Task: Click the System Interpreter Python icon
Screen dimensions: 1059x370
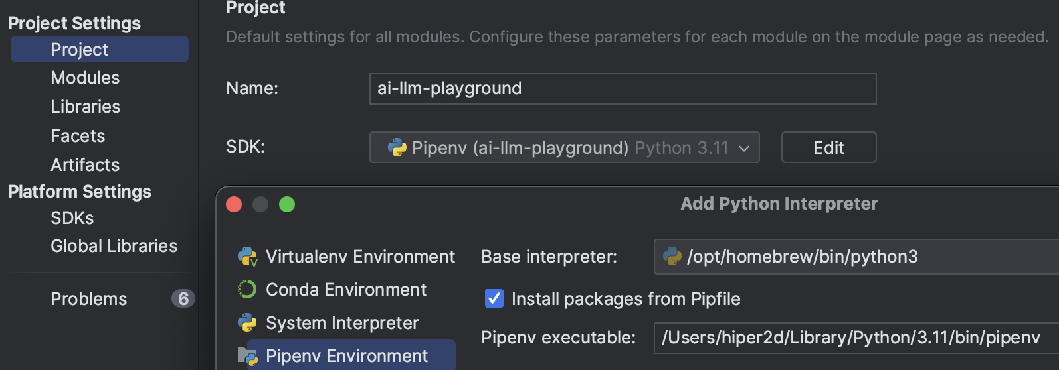Action: point(247,323)
